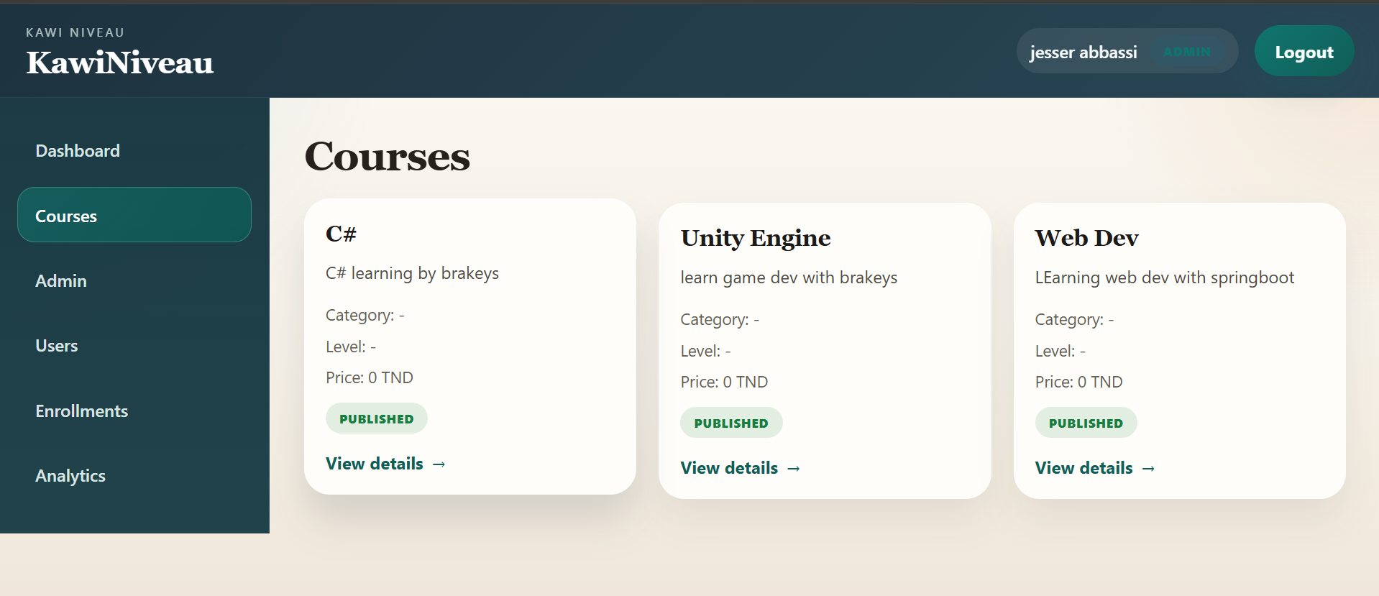The image size is (1379, 596).
Task: Click 'learn game dev with brakeys' text
Action: click(x=789, y=278)
